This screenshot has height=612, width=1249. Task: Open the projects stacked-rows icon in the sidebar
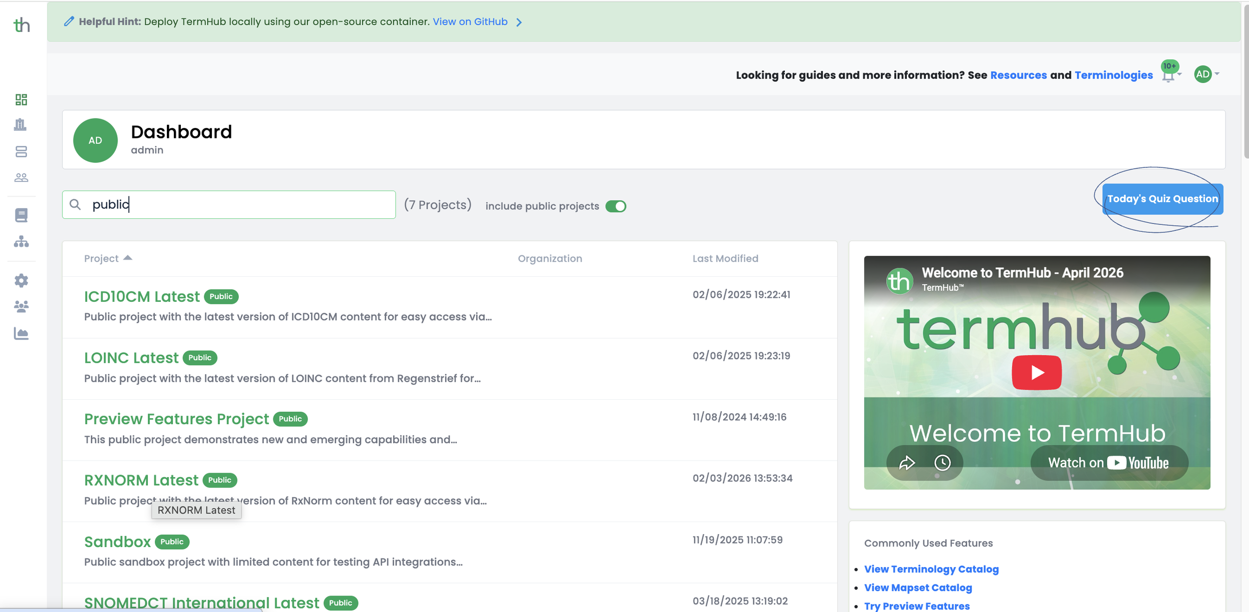click(21, 152)
